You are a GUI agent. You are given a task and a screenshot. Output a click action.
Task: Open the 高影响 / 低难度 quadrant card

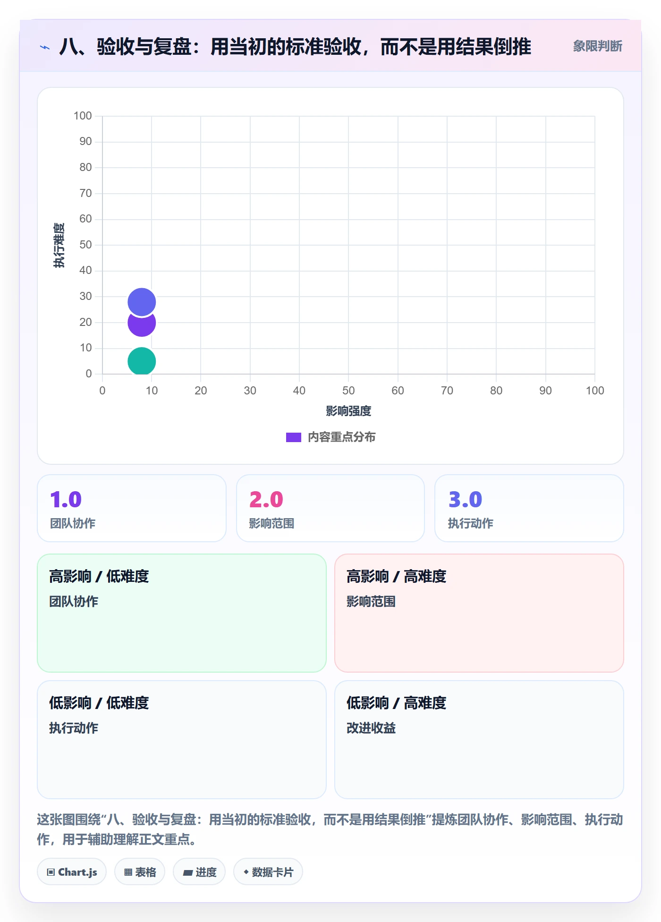click(x=182, y=613)
